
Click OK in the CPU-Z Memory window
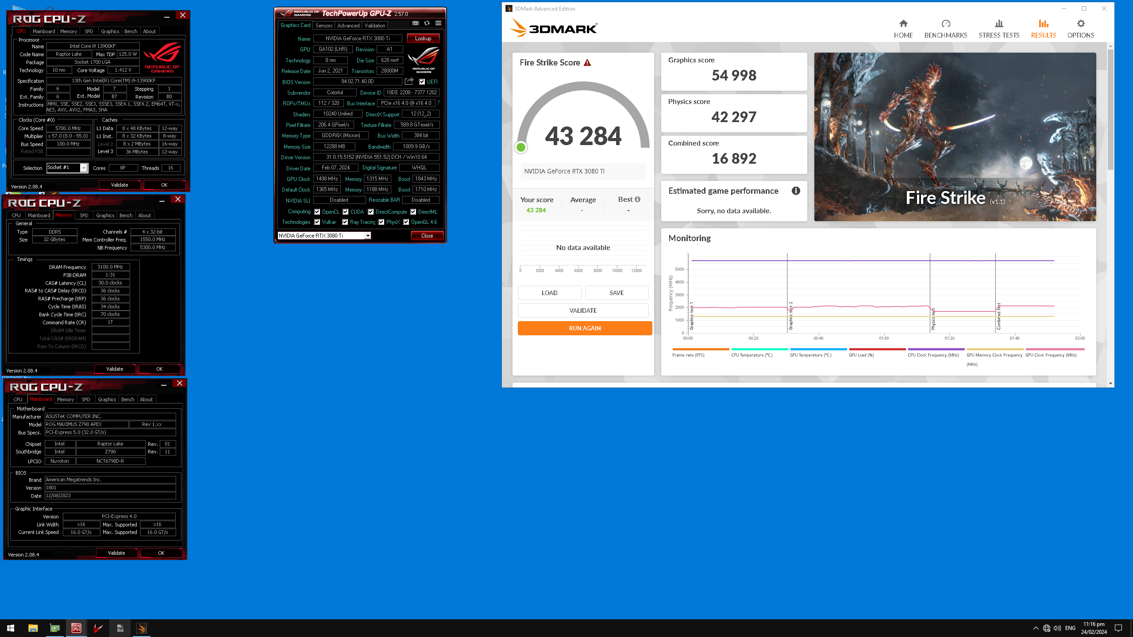(159, 369)
